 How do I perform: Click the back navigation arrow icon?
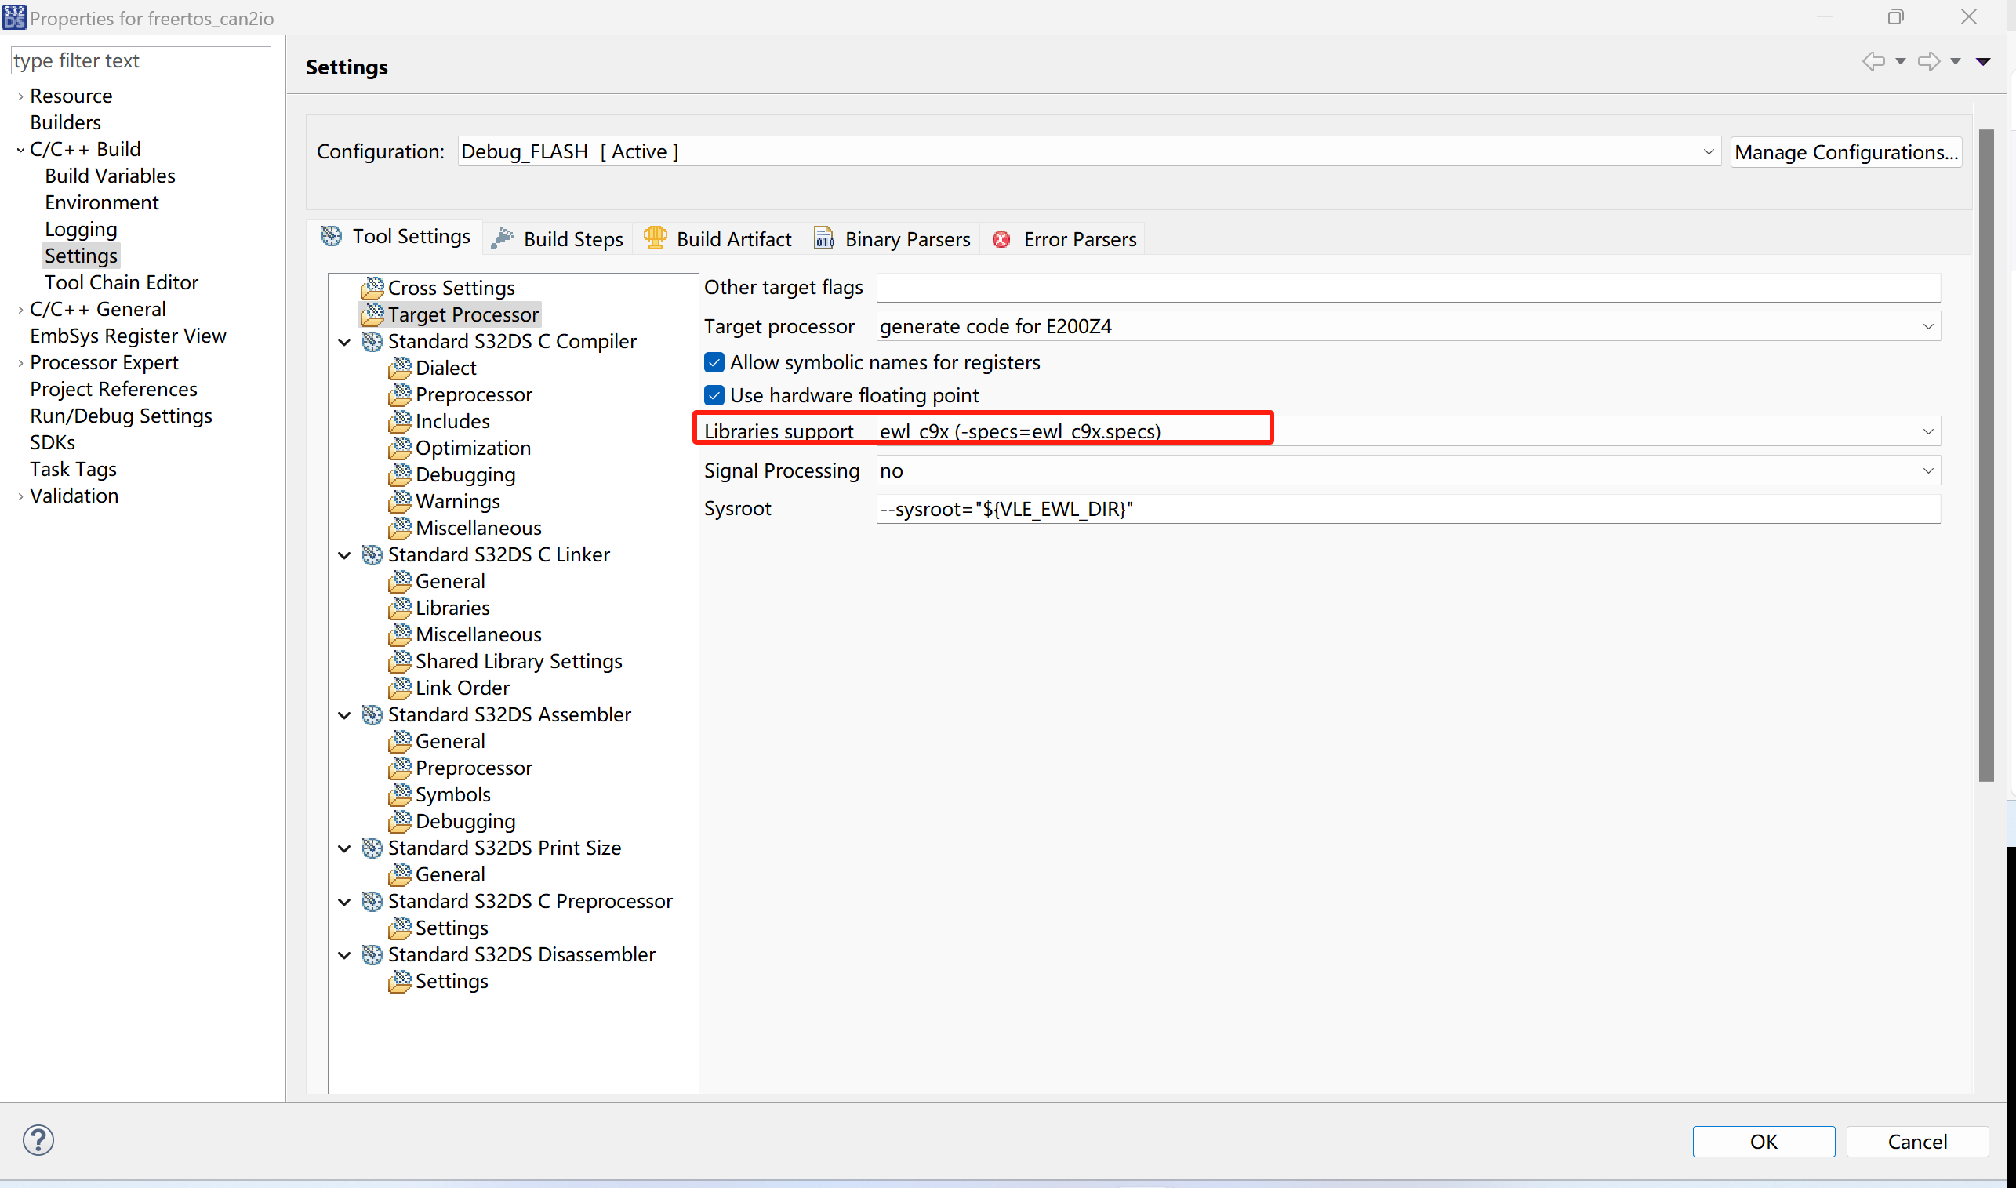pyautogui.click(x=1873, y=62)
